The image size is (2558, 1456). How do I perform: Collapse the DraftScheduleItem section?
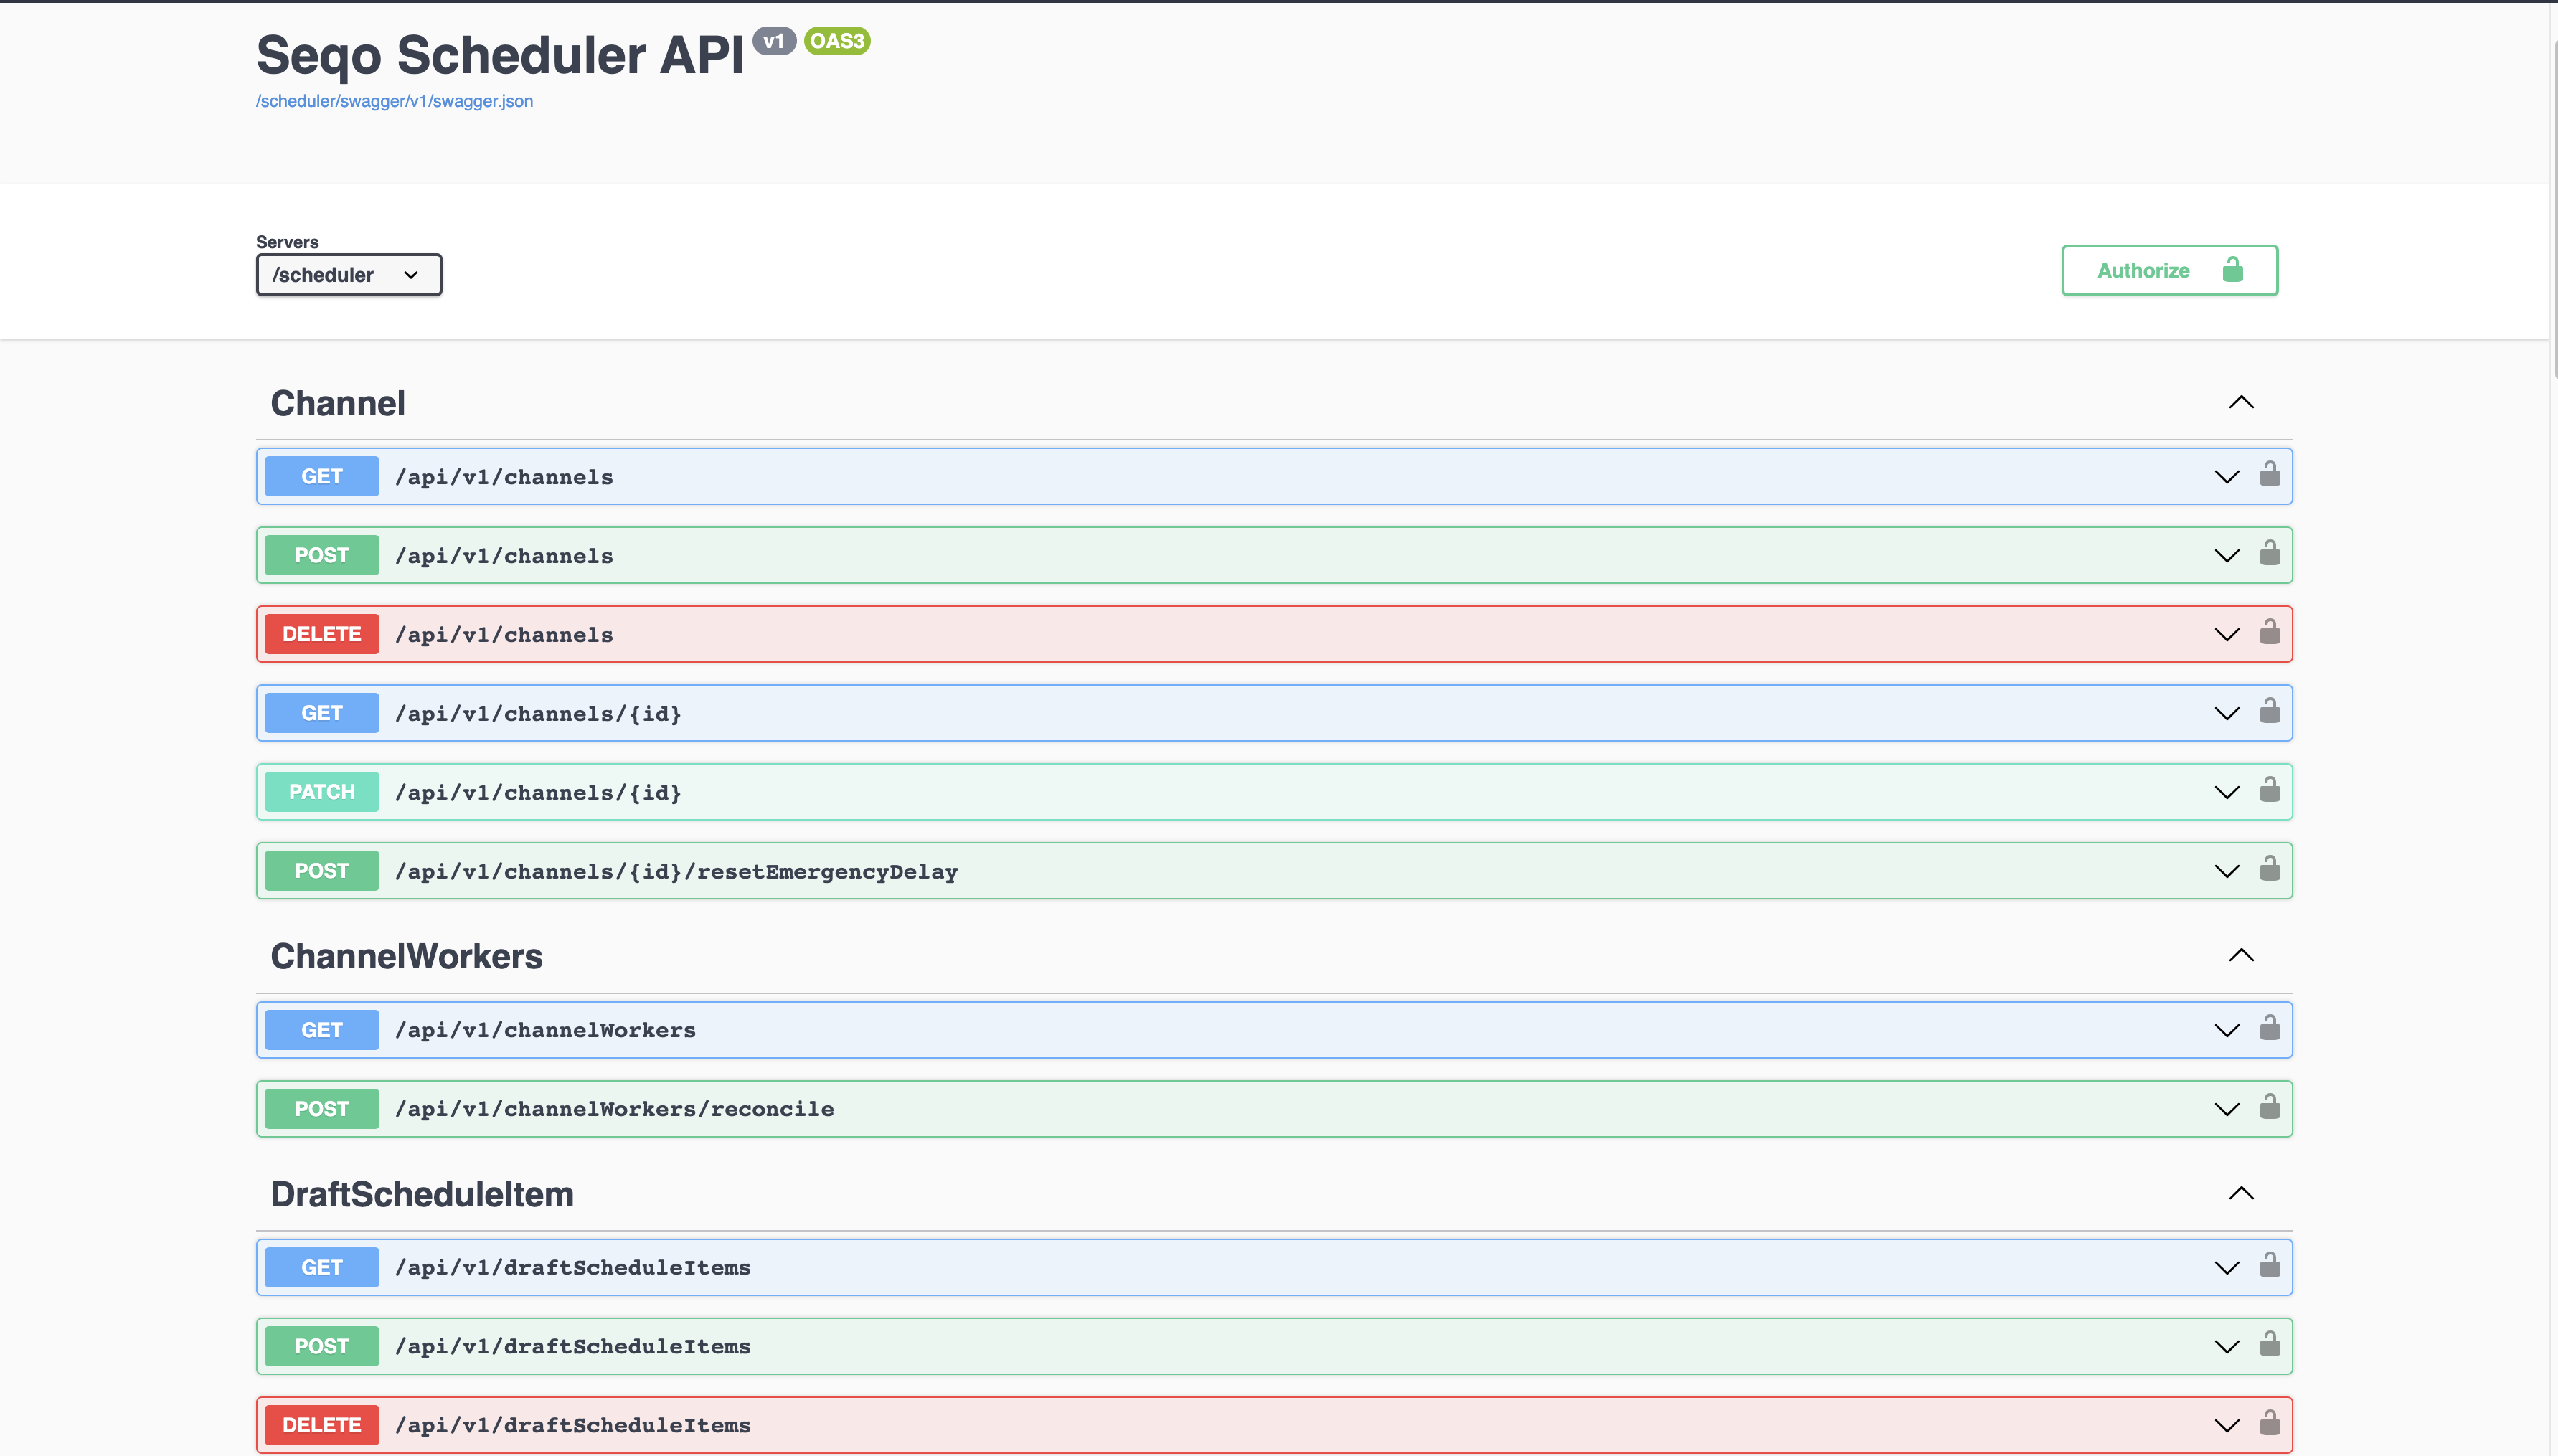click(x=2240, y=1193)
